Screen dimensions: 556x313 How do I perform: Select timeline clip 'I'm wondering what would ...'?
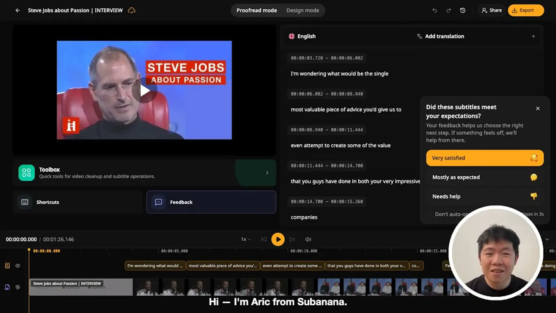point(155,266)
